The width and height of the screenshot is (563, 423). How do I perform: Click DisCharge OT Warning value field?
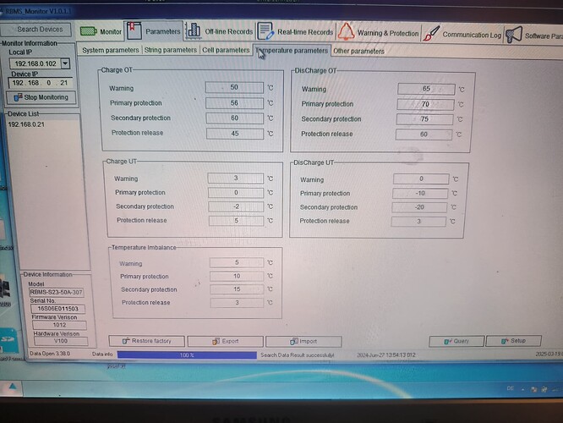click(x=426, y=89)
